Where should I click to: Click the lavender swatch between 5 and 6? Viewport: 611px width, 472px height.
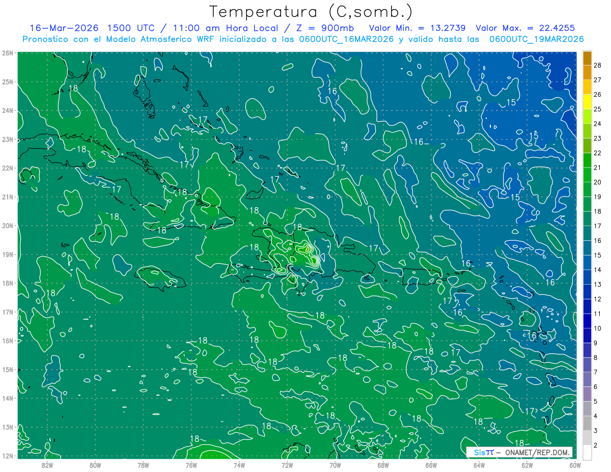pos(587,394)
